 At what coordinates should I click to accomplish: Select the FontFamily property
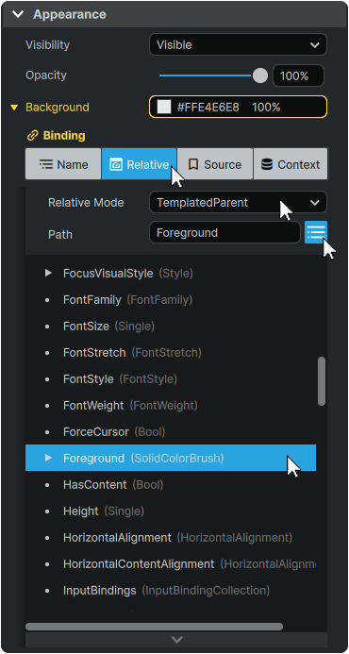(171, 299)
